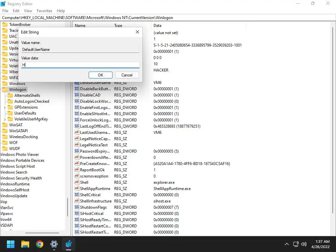Close the Edit String dialog

137,32
